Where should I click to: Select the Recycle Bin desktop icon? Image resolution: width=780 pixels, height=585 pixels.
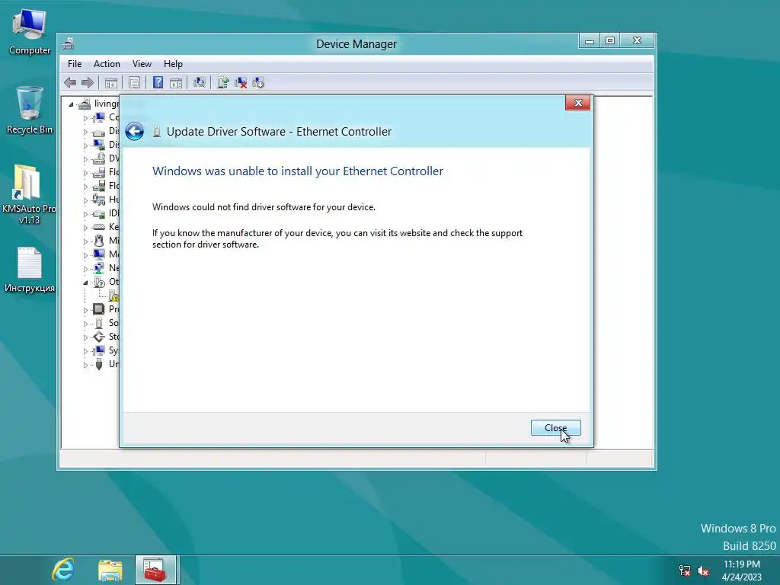(x=30, y=110)
